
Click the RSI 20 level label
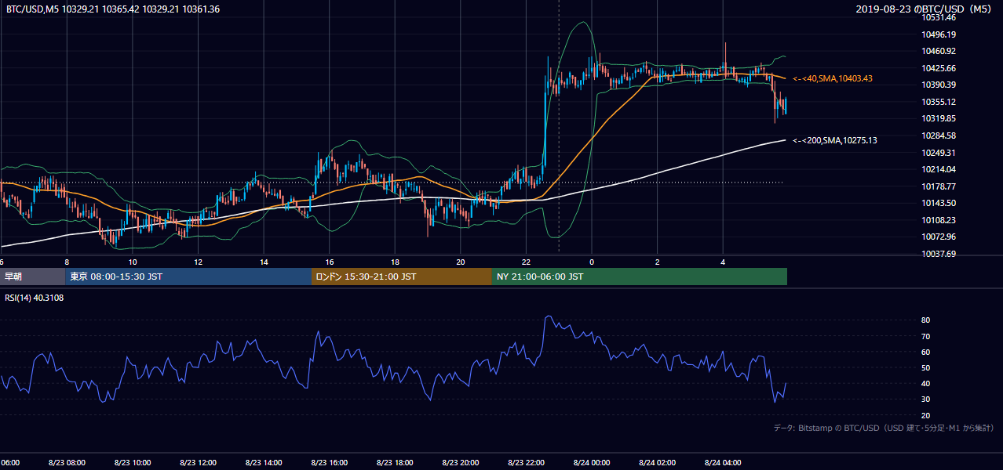coord(926,415)
